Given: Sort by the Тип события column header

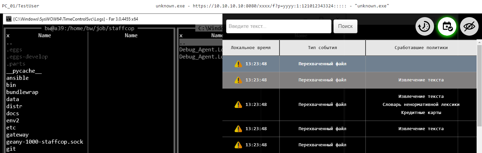Looking at the screenshot, I should [322, 48].
